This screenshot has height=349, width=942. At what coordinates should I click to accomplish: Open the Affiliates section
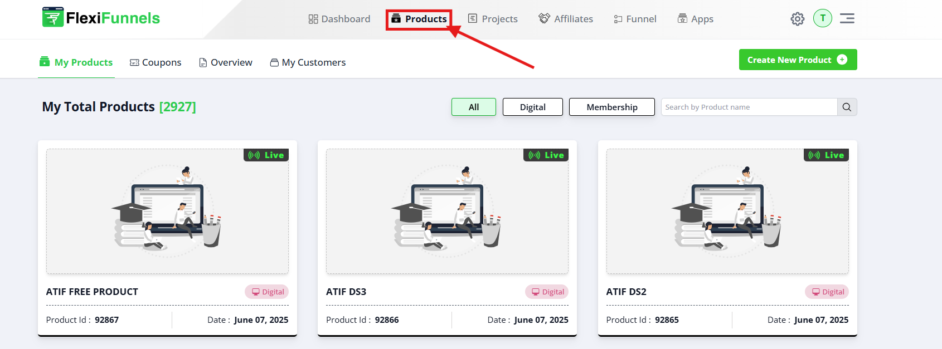[566, 19]
